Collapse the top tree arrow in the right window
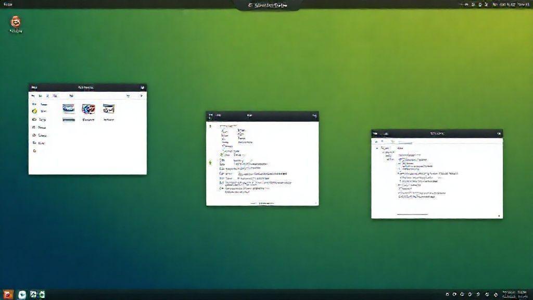This screenshot has width=533, height=300. [x=377, y=148]
